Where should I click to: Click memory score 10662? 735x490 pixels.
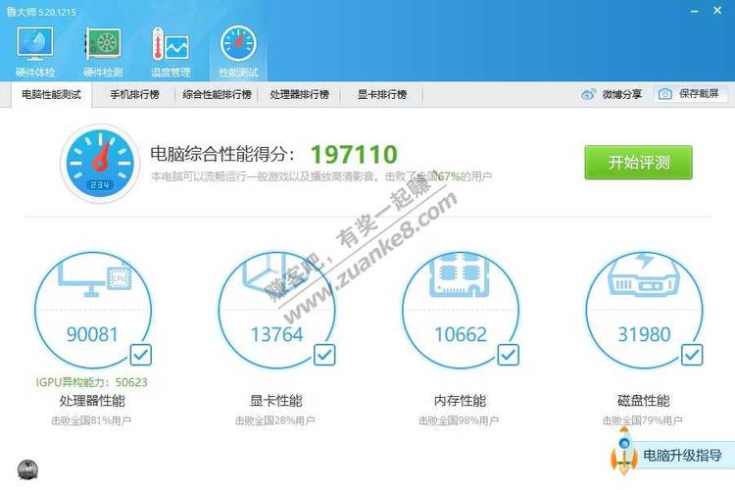(x=461, y=334)
